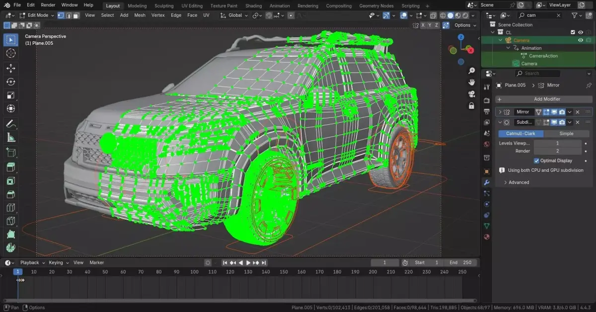Select the Select Box tool
This screenshot has width=596, height=312.
tap(11, 39)
